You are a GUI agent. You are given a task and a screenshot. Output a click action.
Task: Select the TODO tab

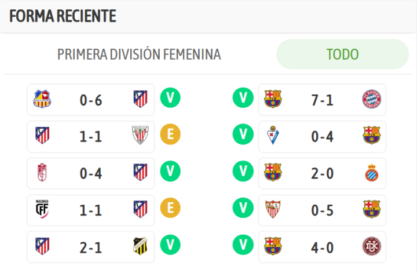pos(342,54)
